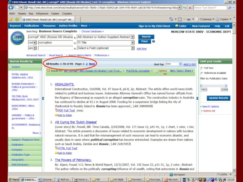Click folder icon under Dutch Disease result
This screenshot has width=243, height=182.
tap(56, 153)
